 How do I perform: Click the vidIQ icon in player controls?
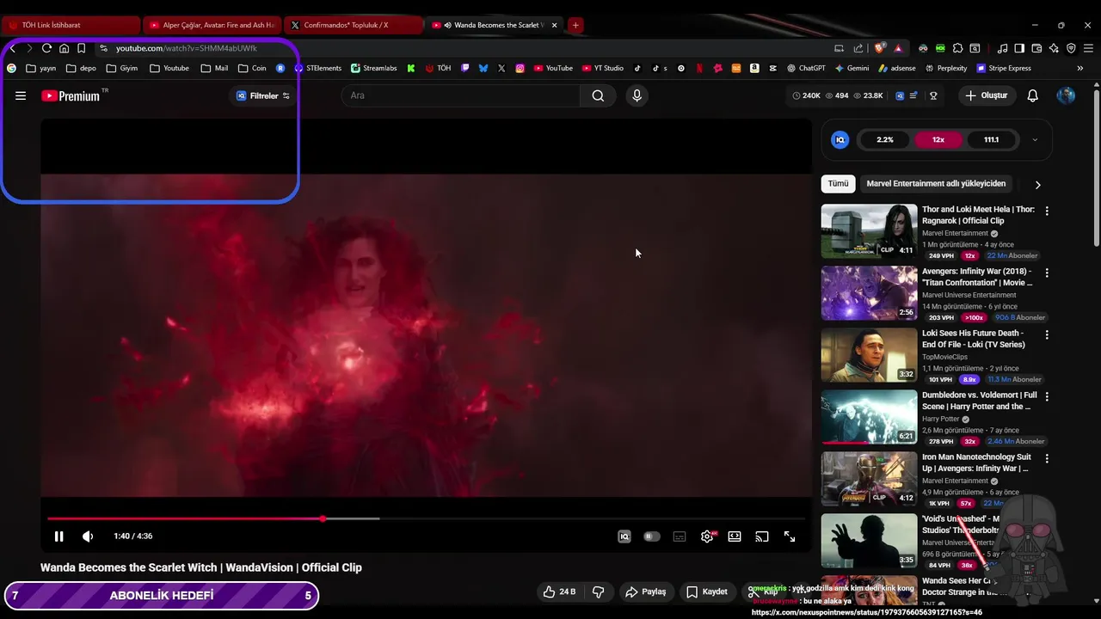pos(624,536)
